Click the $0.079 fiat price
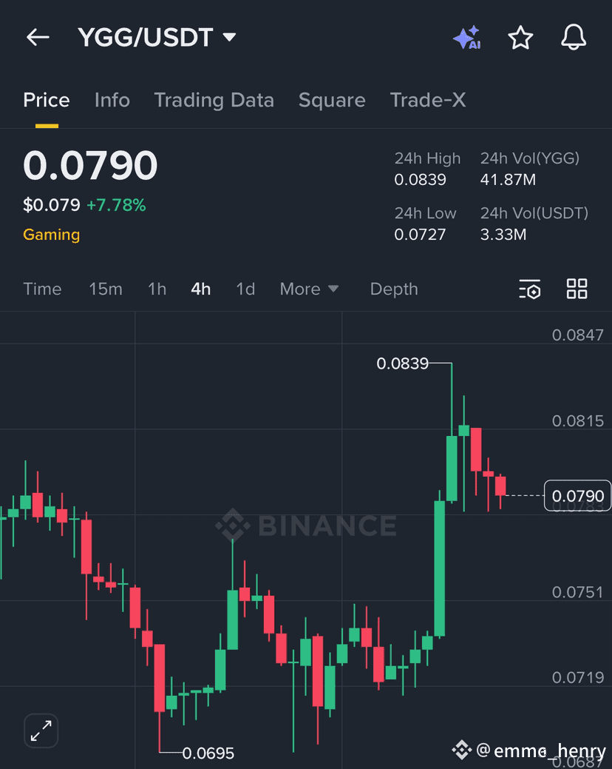 [52, 205]
